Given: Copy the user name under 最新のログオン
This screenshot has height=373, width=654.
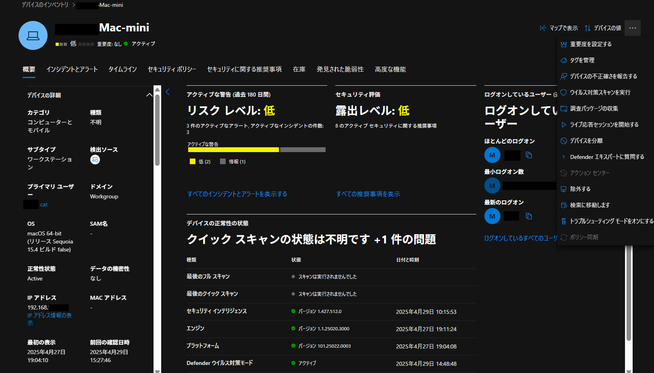Looking at the screenshot, I should (x=529, y=216).
